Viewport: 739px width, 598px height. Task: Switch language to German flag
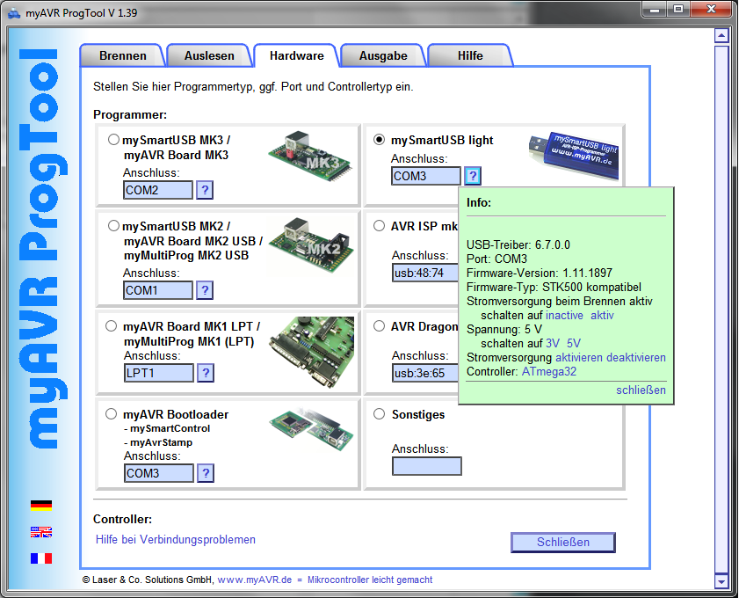41,506
